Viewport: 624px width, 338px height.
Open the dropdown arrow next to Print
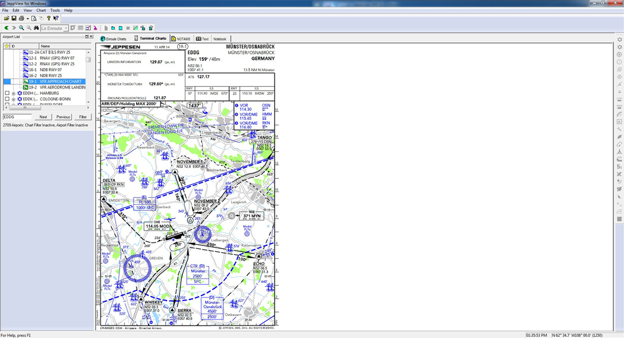[x=27, y=18]
